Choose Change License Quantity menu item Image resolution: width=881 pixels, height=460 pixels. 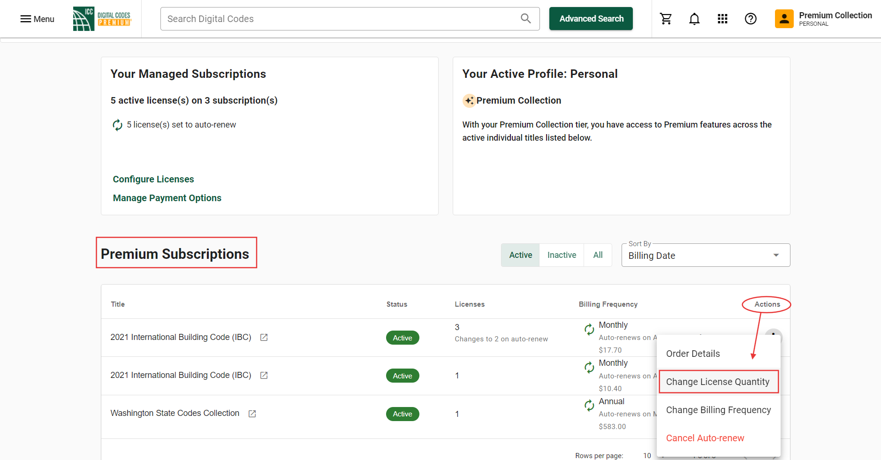point(719,382)
